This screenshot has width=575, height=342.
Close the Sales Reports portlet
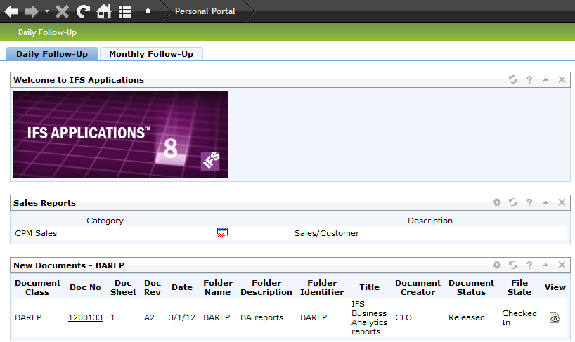[562, 202]
